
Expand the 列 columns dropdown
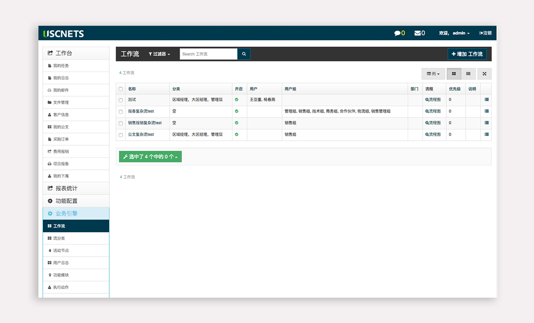pyautogui.click(x=433, y=74)
